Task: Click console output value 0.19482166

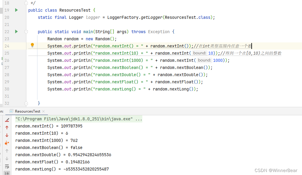Action: tap(78, 162)
